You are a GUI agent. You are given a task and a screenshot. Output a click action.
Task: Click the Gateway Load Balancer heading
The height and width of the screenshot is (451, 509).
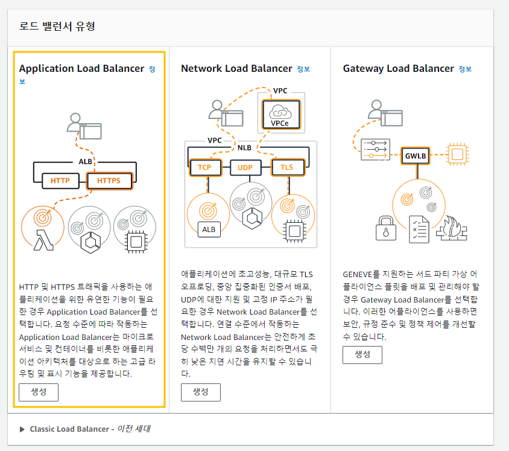coord(398,69)
